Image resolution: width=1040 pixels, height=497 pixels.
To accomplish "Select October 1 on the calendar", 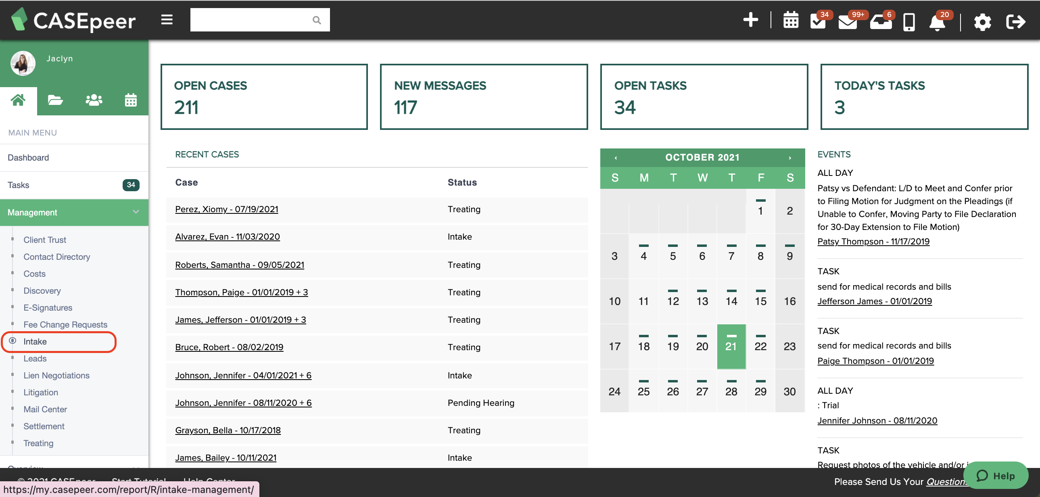I will tap(760, 211).
